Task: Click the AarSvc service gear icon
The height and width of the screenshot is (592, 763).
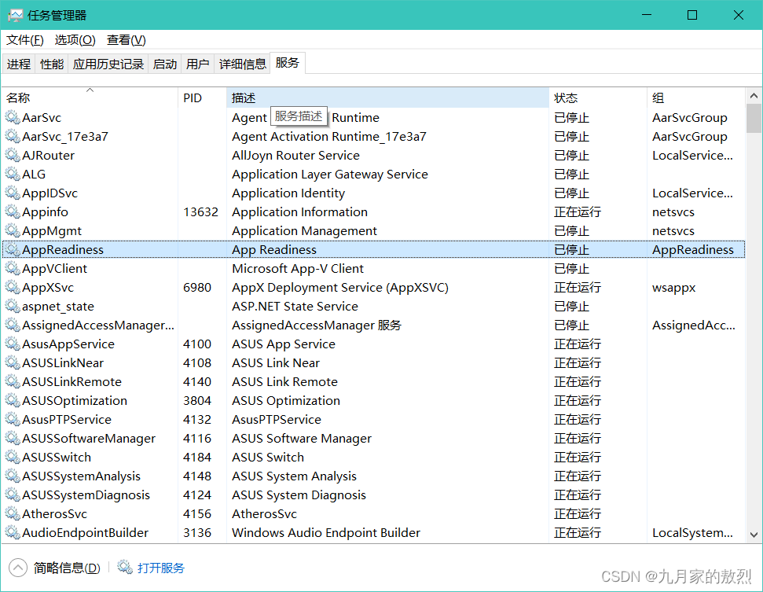Action: coord(13,117)
